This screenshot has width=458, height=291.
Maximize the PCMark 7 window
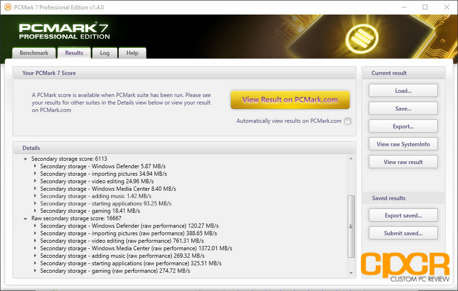[x=425, y=7]
